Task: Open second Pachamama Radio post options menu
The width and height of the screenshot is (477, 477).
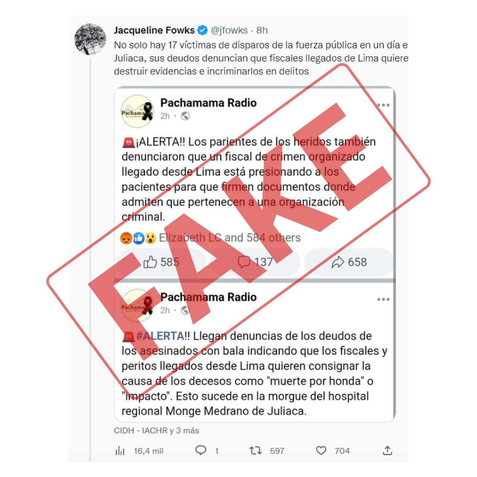Action: coord(383,299)
